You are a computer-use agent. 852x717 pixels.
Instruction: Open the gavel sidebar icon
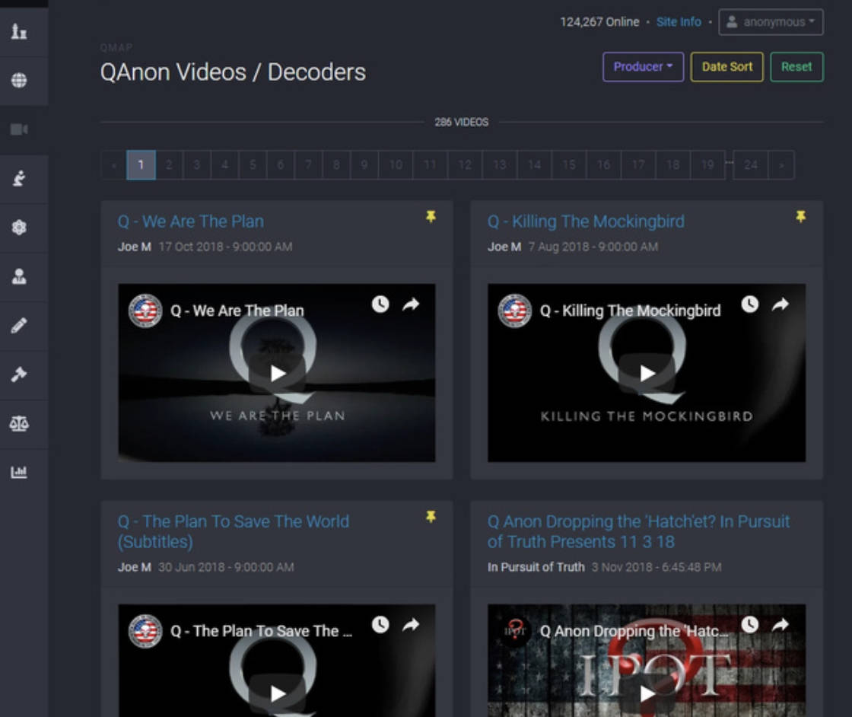coord(19,374)
